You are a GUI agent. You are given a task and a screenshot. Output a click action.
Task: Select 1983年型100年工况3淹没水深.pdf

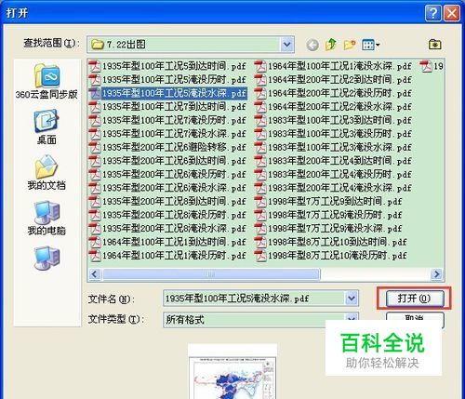click(333, 147)
